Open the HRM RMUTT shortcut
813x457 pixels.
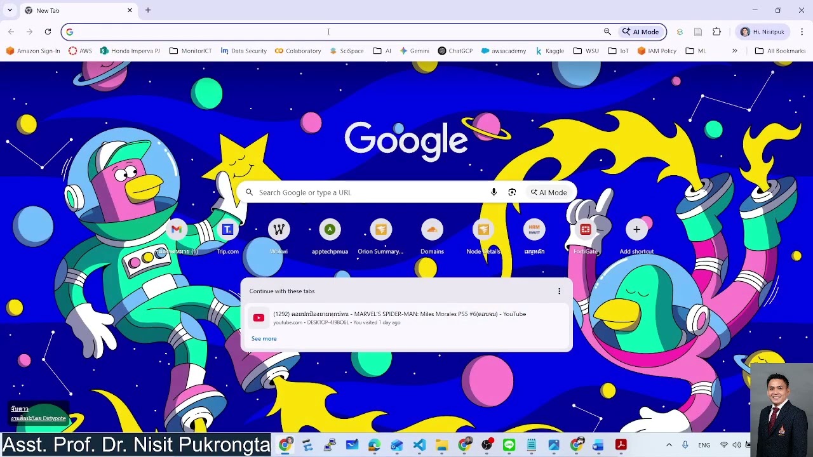click(534, 236)
